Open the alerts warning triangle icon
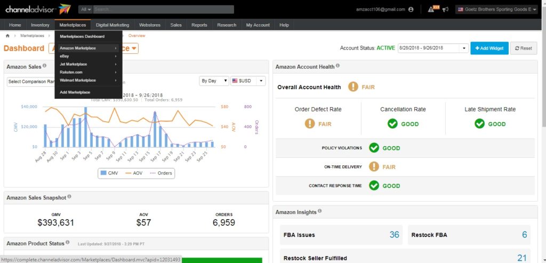 (x=431, y=10)
